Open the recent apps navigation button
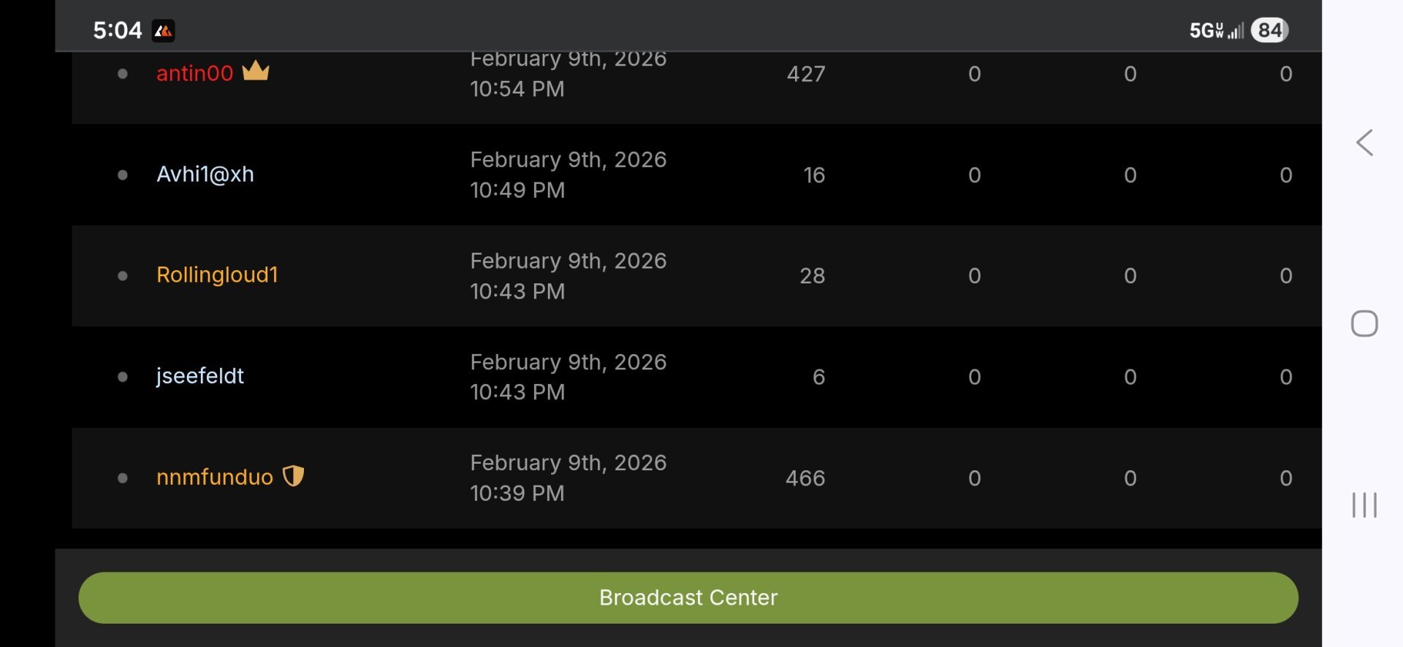 (1364, 505)
